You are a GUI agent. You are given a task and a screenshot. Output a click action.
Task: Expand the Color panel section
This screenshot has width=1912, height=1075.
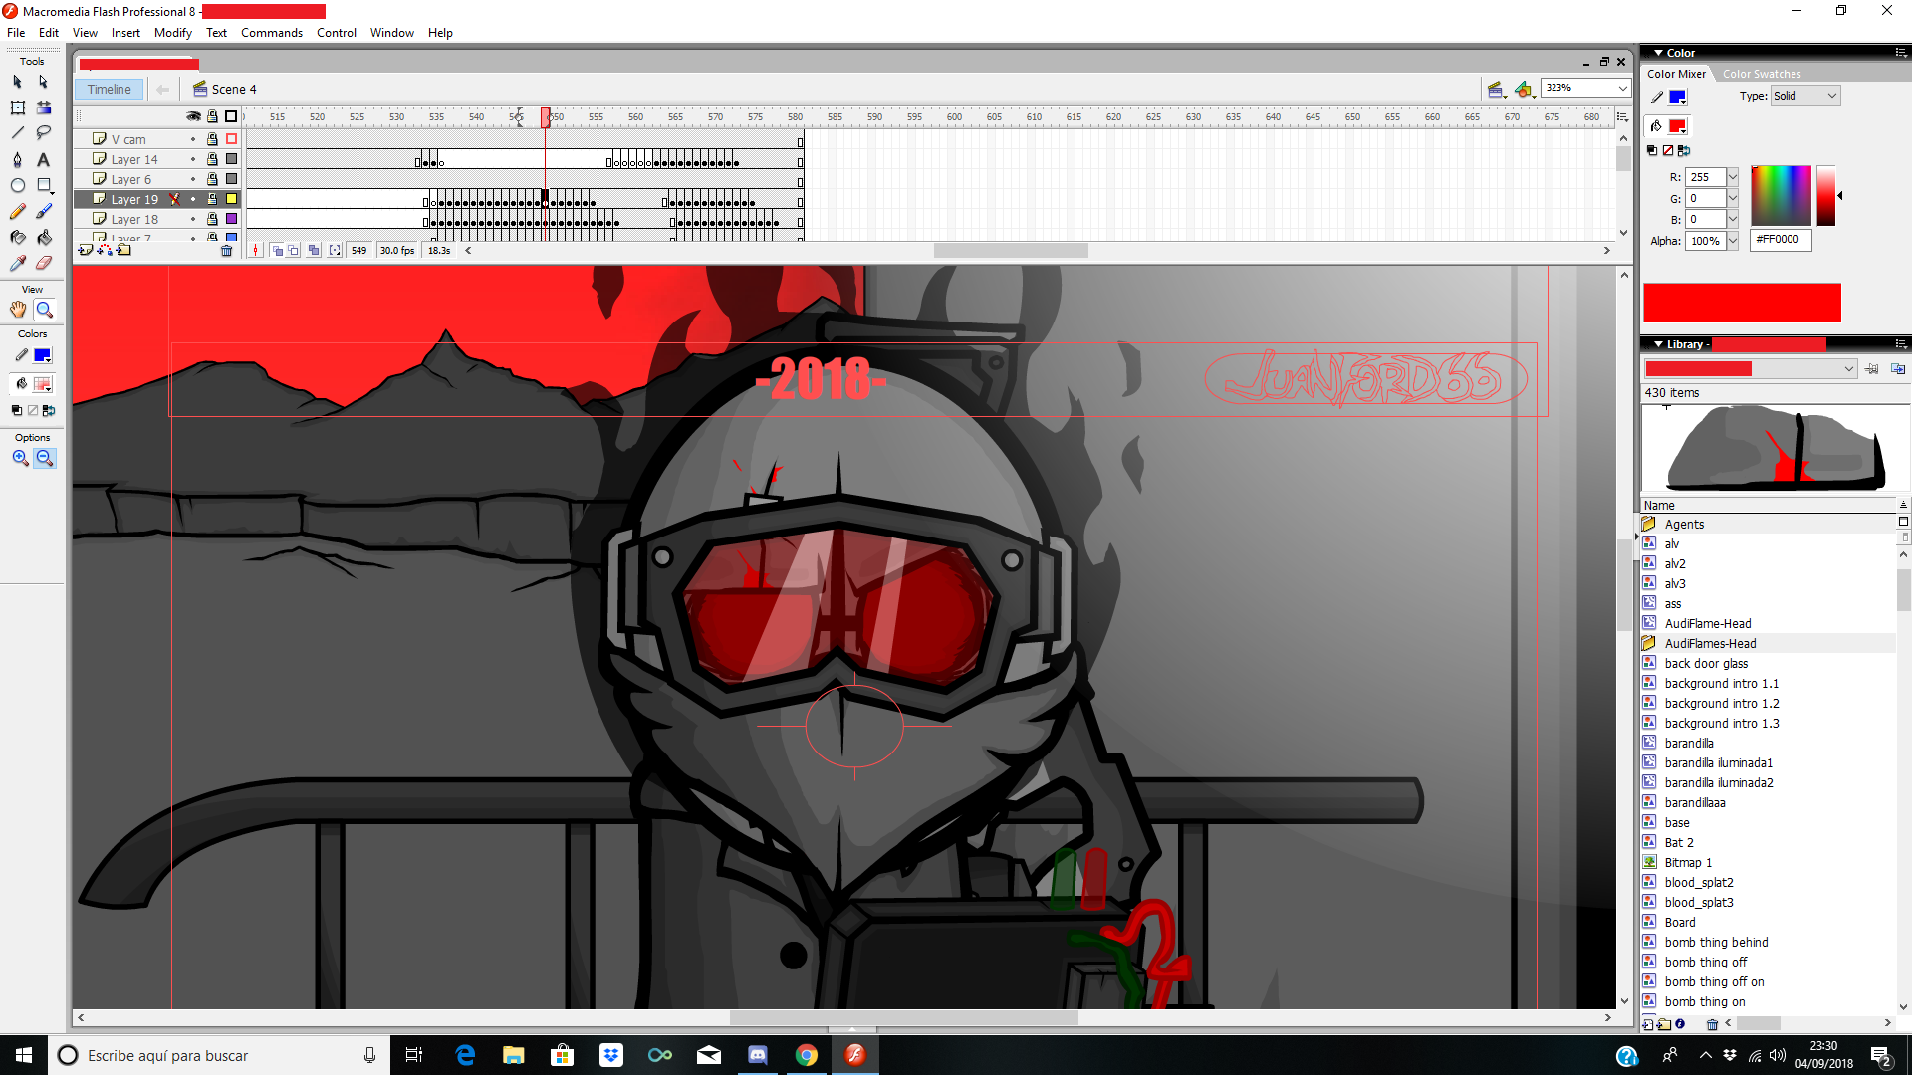coord(1658,53)
